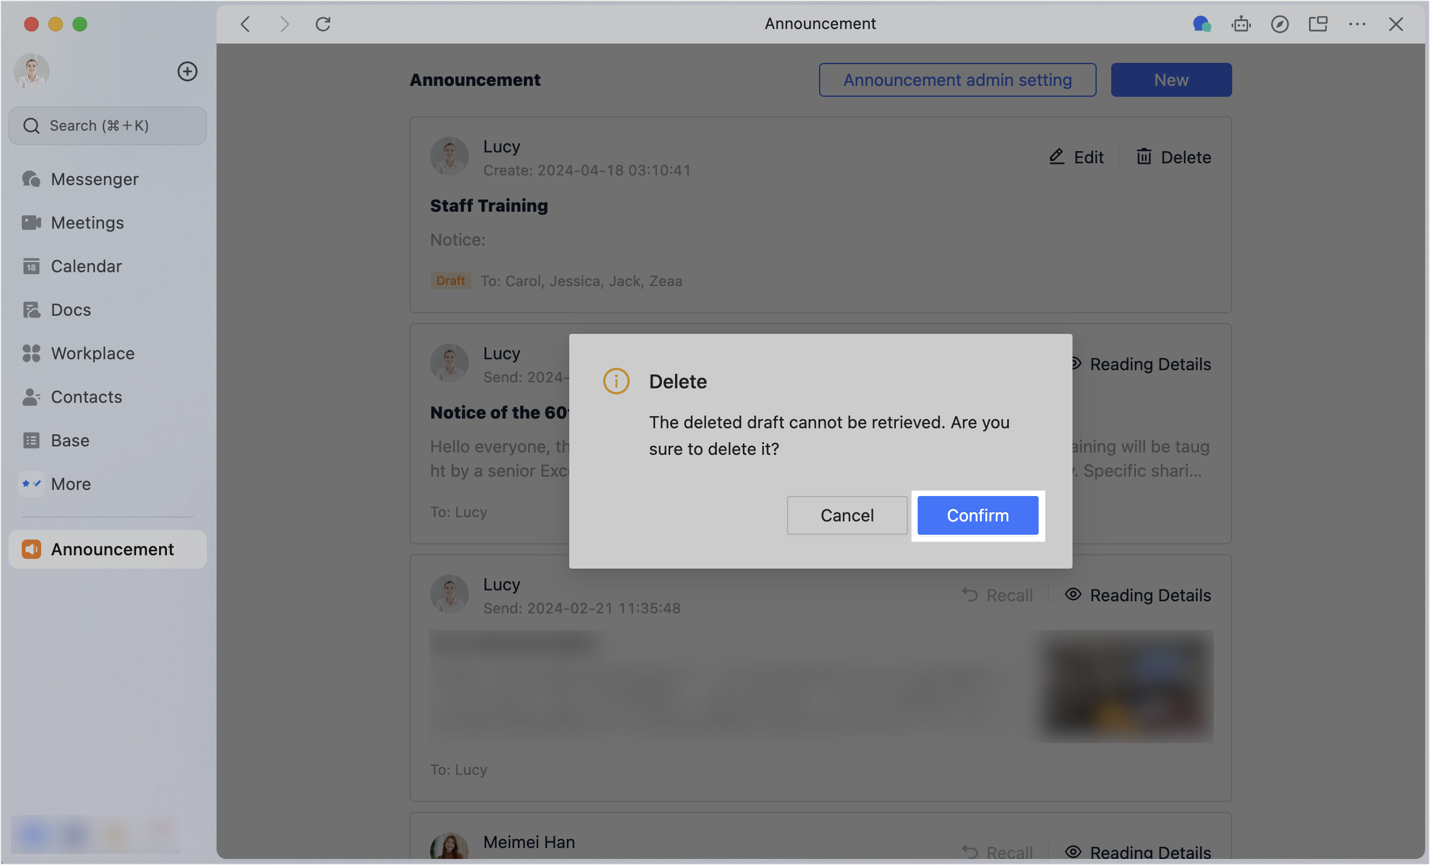
Task: Cancel the delete dialog
Action: click(847, 515)
